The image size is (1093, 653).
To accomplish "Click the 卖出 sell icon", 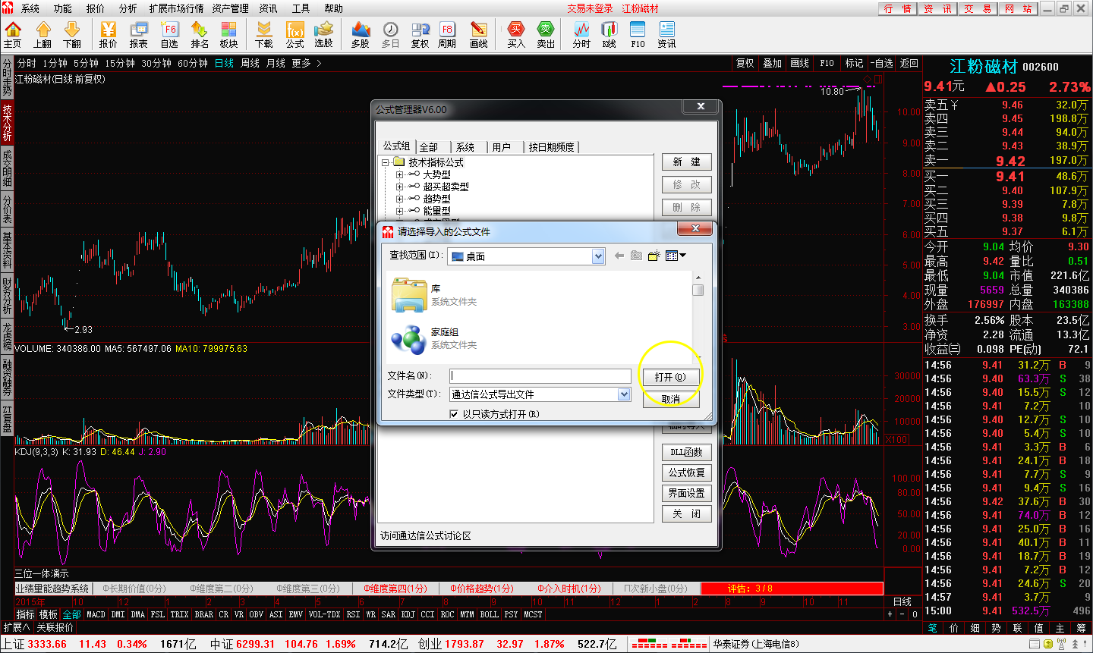I will click(x=546, y=34).
